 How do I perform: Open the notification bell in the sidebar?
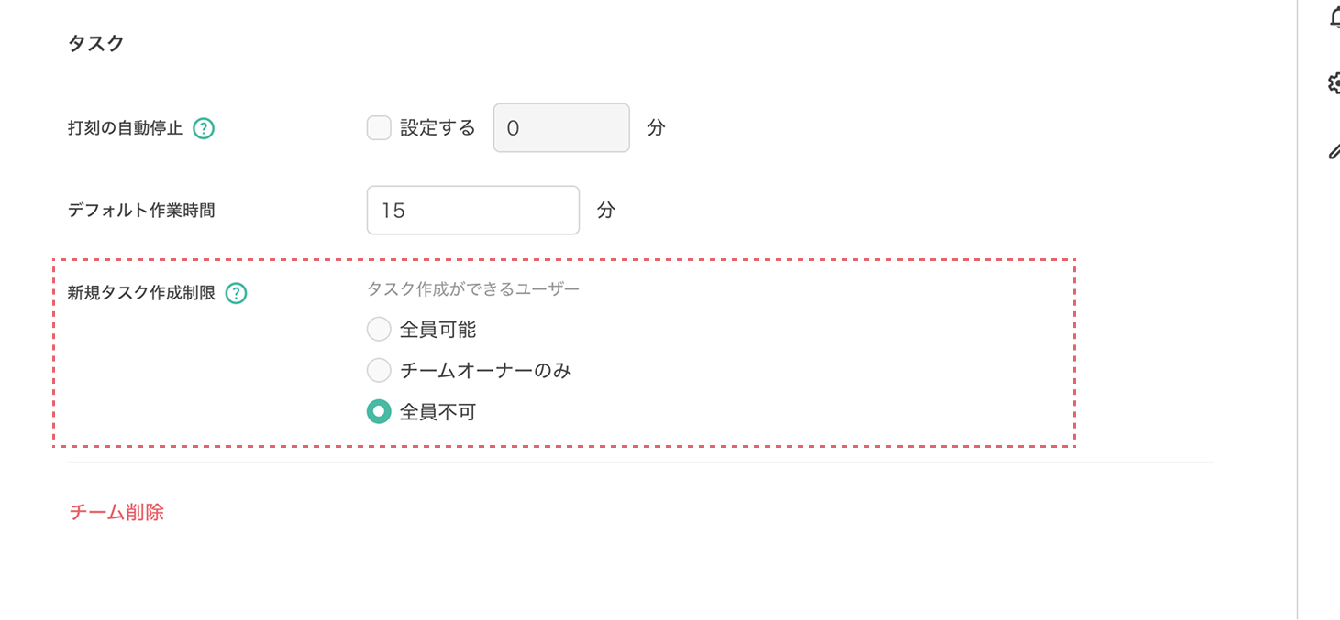coord(1335,16)
